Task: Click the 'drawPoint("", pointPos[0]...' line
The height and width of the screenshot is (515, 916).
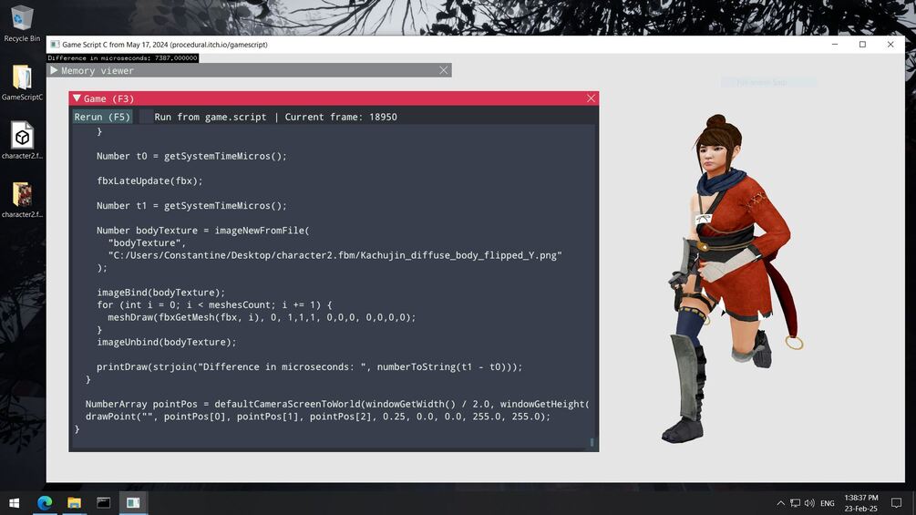Action: coord(318,417)
